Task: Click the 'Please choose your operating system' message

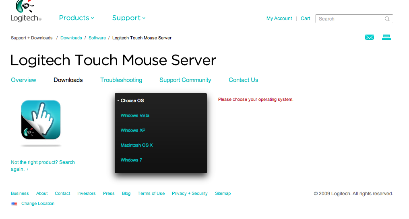Action: [x=256, y=100]
